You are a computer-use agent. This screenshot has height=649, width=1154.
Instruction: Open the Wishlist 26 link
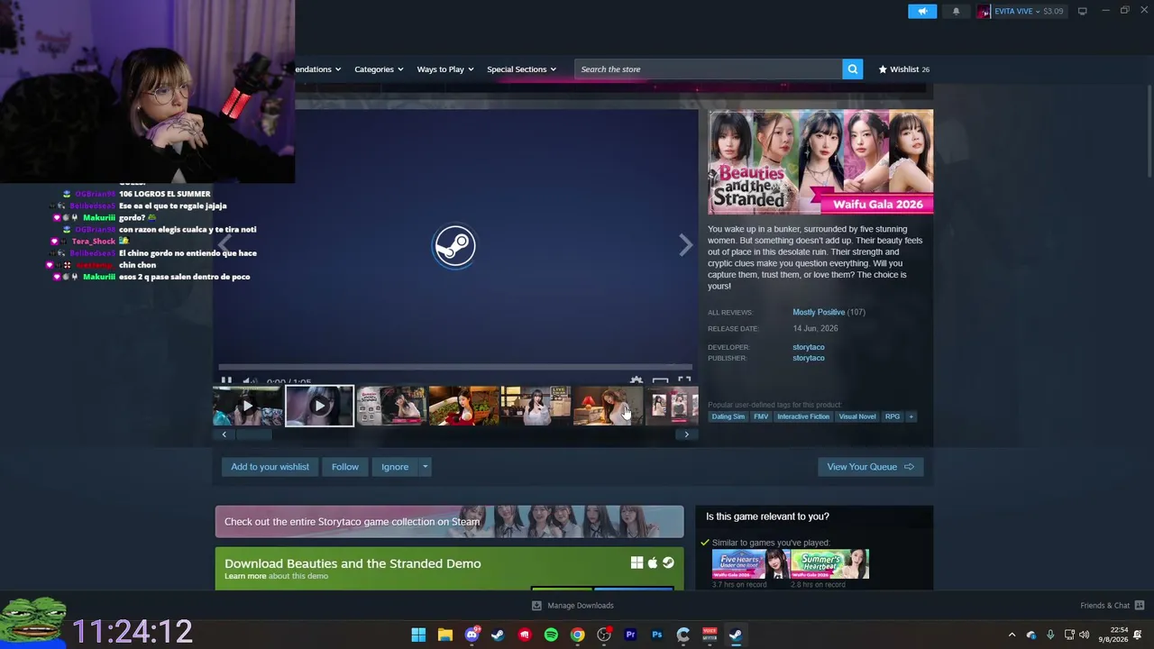(x=904, y=69)
